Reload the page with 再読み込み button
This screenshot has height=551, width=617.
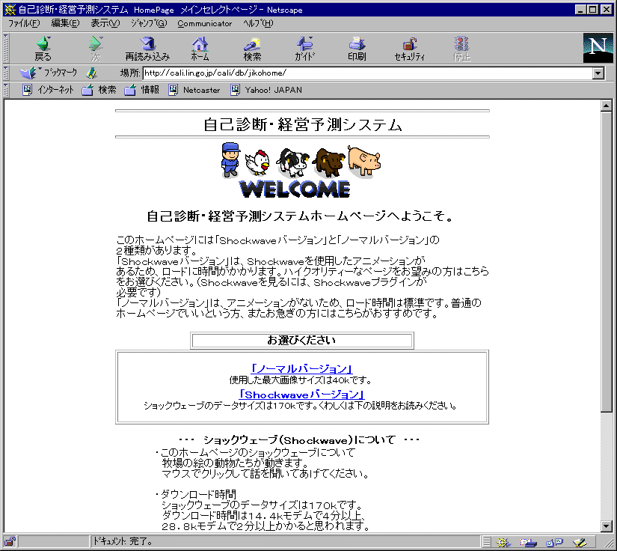coord(147,49)
